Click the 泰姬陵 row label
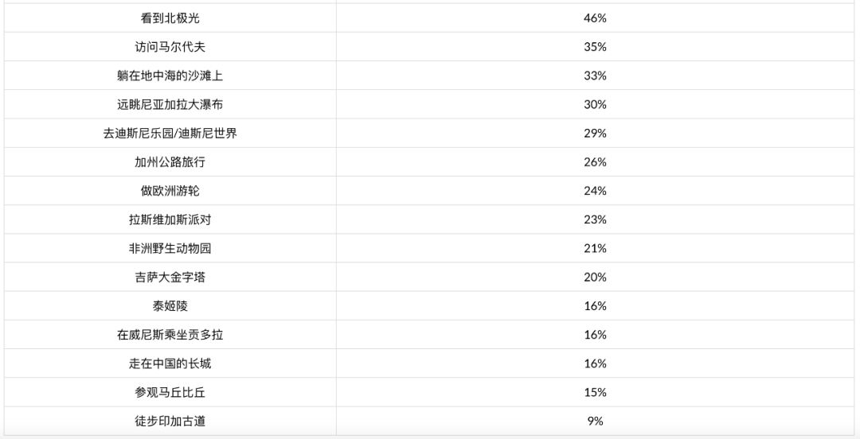Image resolution: width=860 pixels, height=439 pixels. coord(170,306)
